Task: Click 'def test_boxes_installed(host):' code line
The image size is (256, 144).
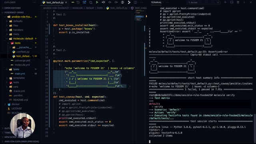Action: click(75, 25)
